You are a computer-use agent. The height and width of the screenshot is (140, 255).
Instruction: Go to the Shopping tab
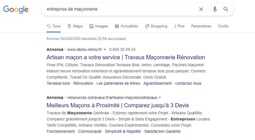[156, 26]
